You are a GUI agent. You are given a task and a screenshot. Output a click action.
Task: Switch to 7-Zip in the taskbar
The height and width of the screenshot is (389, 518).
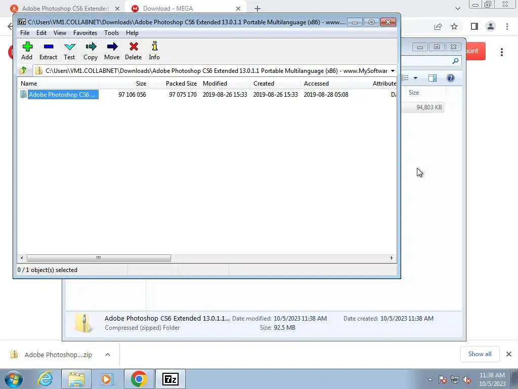[170, 379]
